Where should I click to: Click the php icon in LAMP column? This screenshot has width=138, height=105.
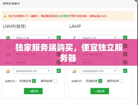pyautogui.click(x=75, y=63)
